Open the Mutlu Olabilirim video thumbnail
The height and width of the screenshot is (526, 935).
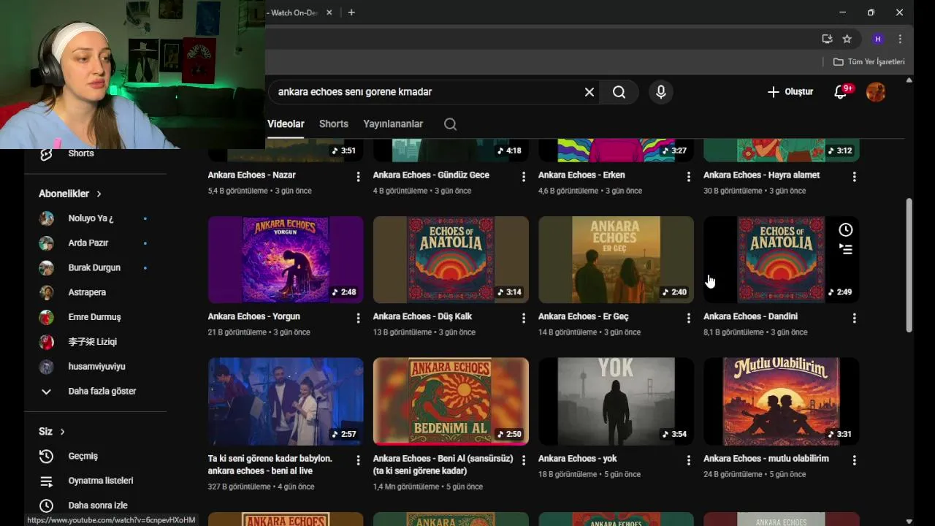(x=781, y=401)
